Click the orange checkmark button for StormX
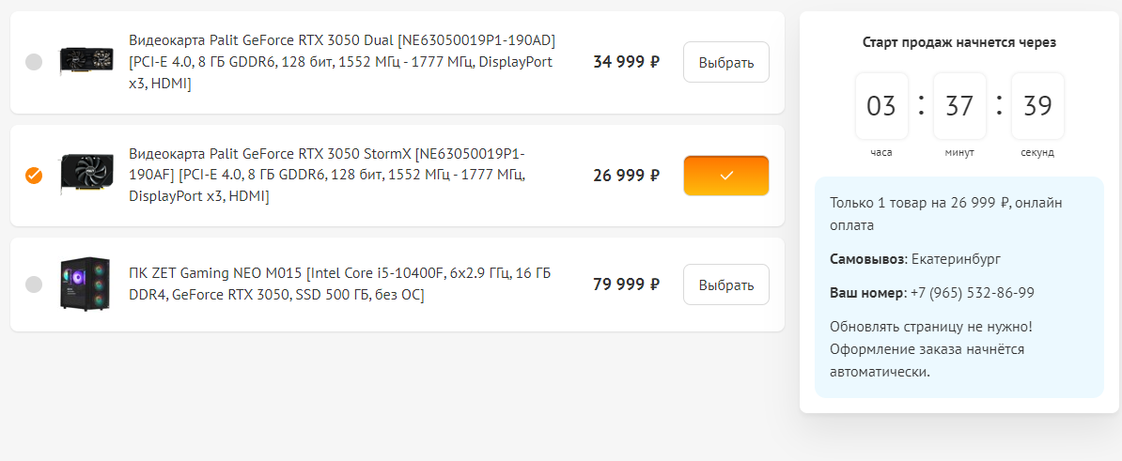Image resolution: width=1122 pixels, height=461 pixels. 725,176
